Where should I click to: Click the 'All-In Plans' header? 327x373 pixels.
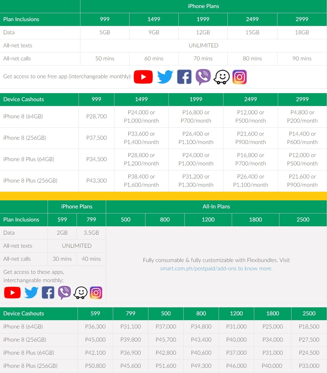[216, 207]
